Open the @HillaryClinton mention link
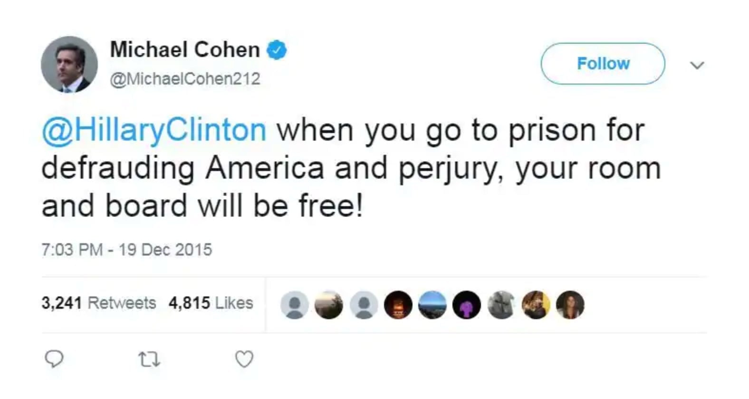This screenshot has height=399, width=749. pos(154,130)
